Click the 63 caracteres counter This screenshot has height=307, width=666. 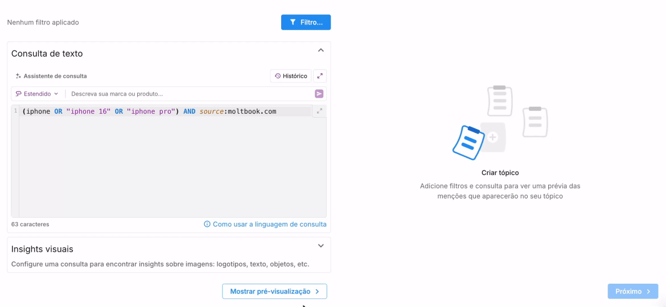30,224
